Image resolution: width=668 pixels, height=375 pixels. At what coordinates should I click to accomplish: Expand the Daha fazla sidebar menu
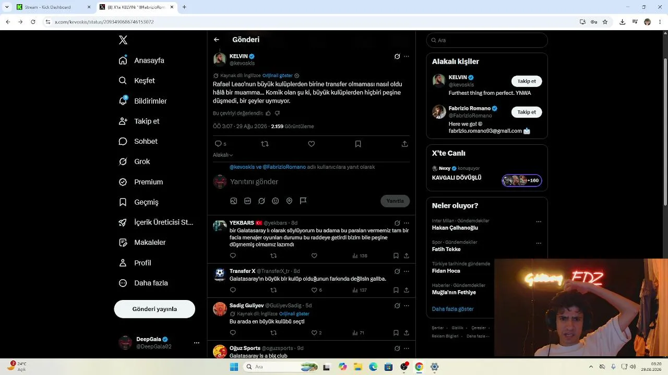click(144, 283)
